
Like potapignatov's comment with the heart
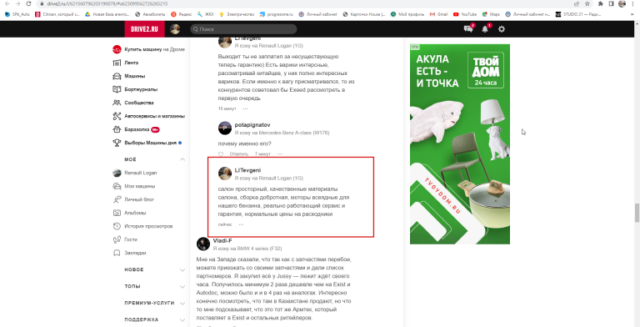click(221, 154)
